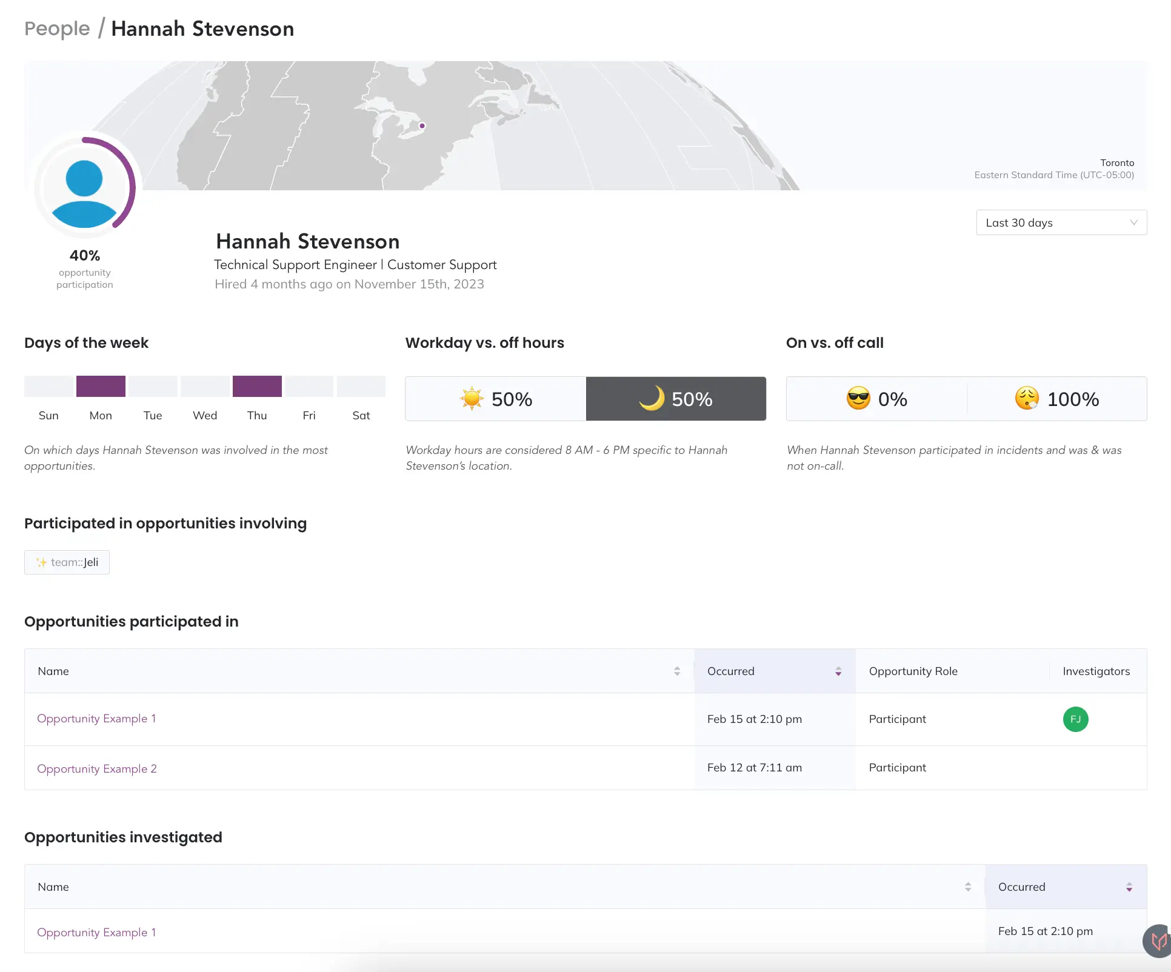This screenshot has width=1171, height=972.
Task: Open Opportunity Example 2 link
Action: pos(97,769)
